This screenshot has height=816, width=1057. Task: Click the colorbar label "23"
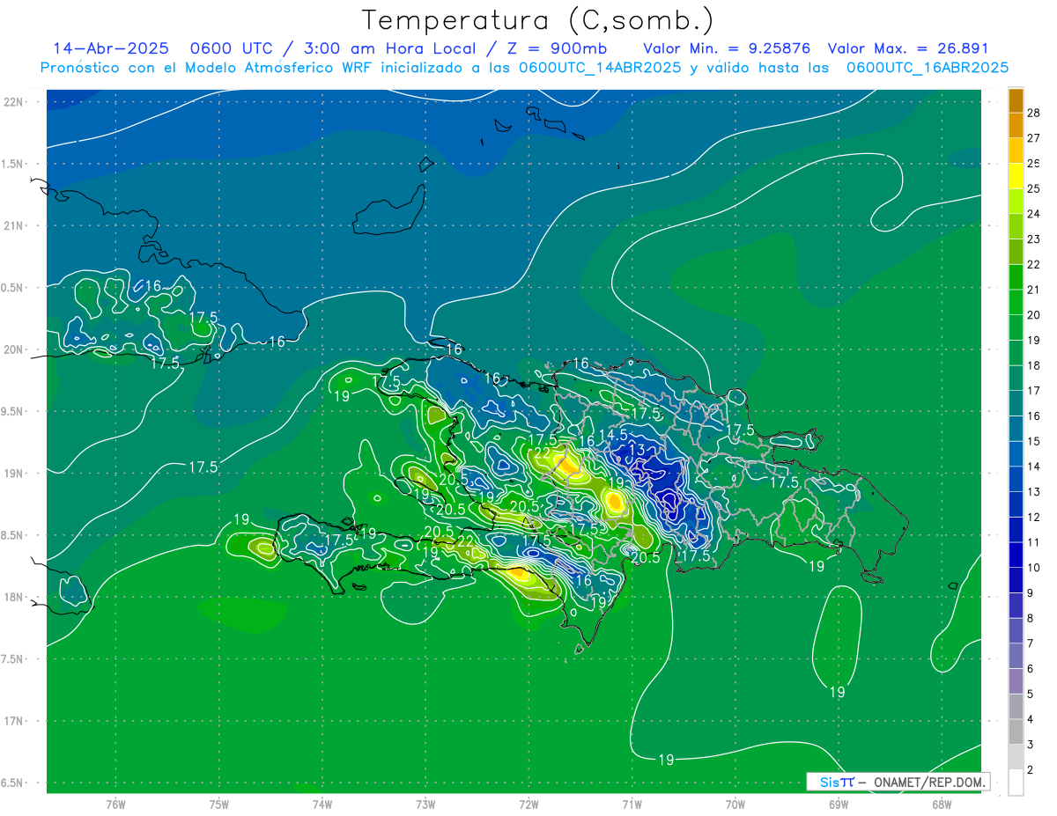[1034, 239]
